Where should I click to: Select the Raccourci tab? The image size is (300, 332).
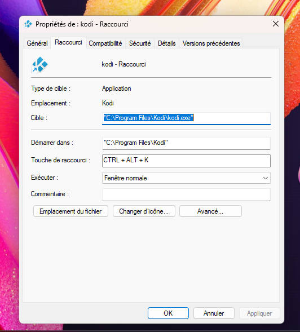[x=68, y=42]
